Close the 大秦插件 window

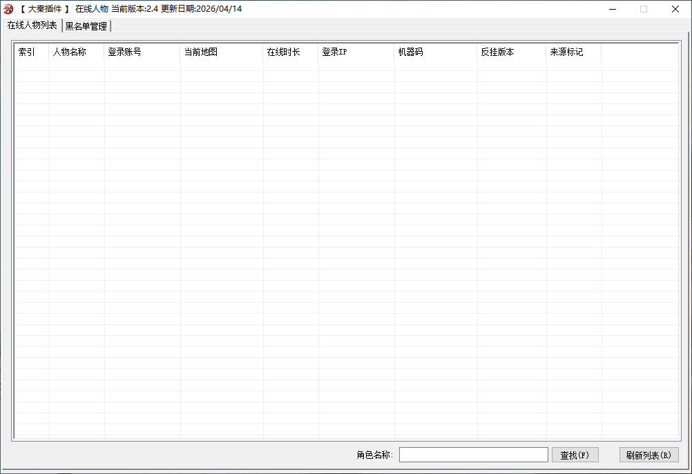pos(675,9)
